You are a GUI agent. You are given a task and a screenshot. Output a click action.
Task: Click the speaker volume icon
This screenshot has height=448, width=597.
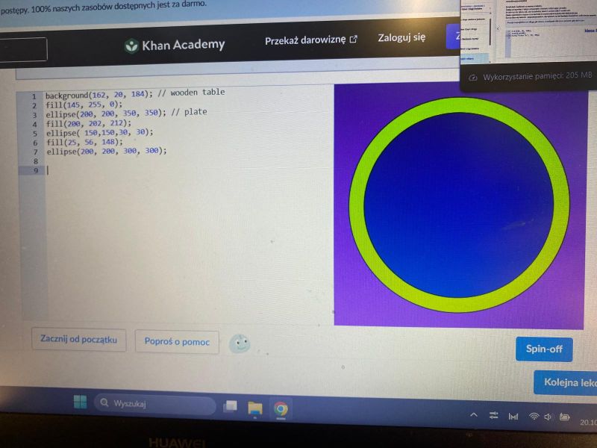tap(548, 417)
